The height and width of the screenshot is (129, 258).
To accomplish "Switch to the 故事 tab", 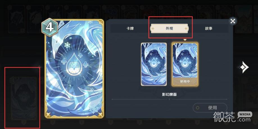I will tap(209, 28).
